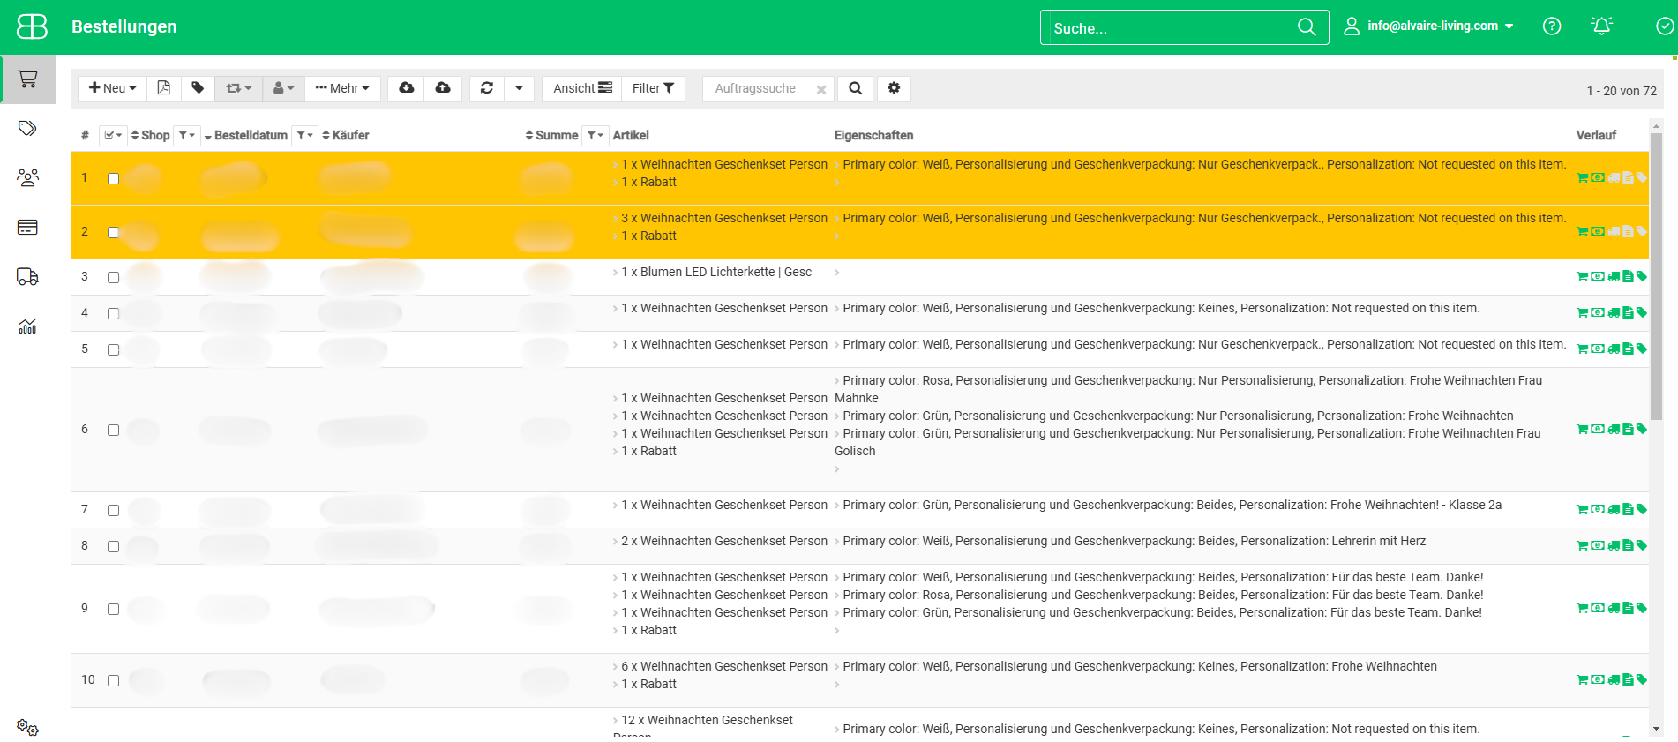Image resolution: width=1678 pixels, height=742 pixels.
Task: Open the Orders cart icon in the sidebar
Action: click(27, 79)
